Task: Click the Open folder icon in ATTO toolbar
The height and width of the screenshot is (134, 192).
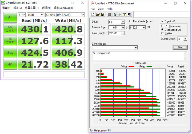Action: [x=98, y=14]
